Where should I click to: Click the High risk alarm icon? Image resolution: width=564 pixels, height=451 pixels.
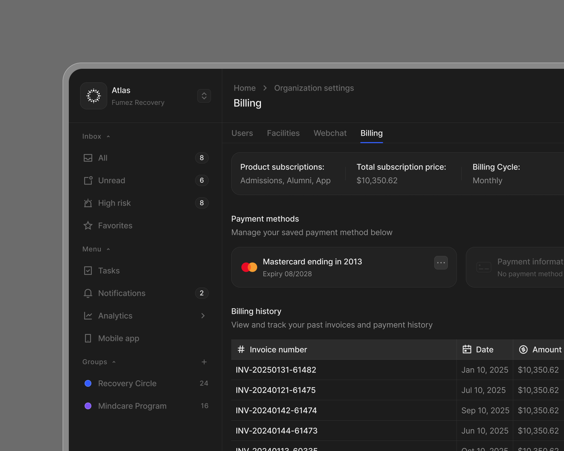pos(88,203)
